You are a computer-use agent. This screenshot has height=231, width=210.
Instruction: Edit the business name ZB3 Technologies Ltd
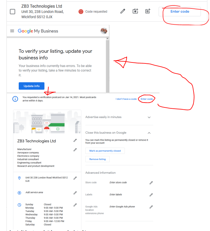(x=75, y=140)
